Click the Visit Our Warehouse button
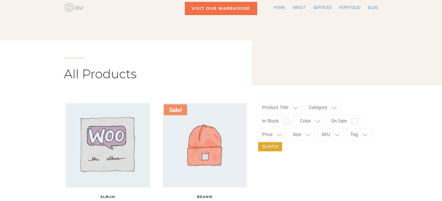Screen dimensions: 442x201 click(221, 9)
